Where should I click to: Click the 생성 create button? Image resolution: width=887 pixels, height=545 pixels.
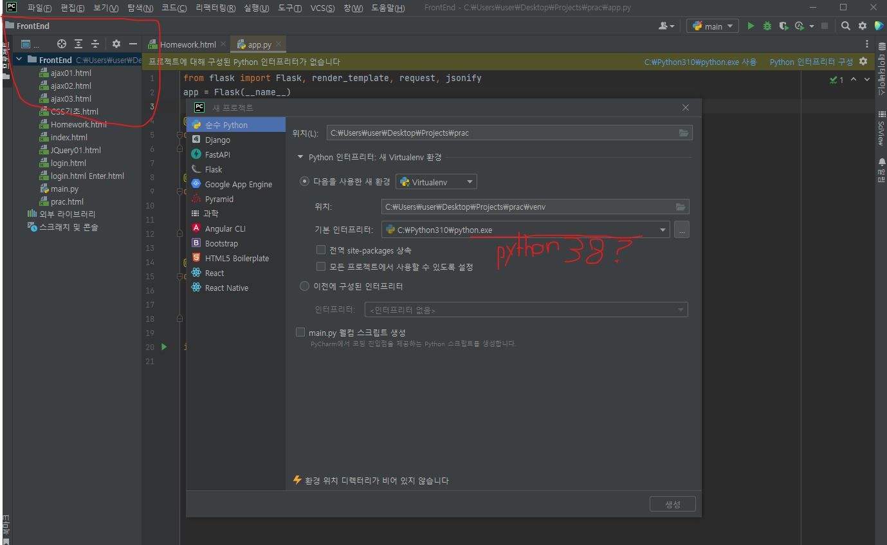coord(672,504)
